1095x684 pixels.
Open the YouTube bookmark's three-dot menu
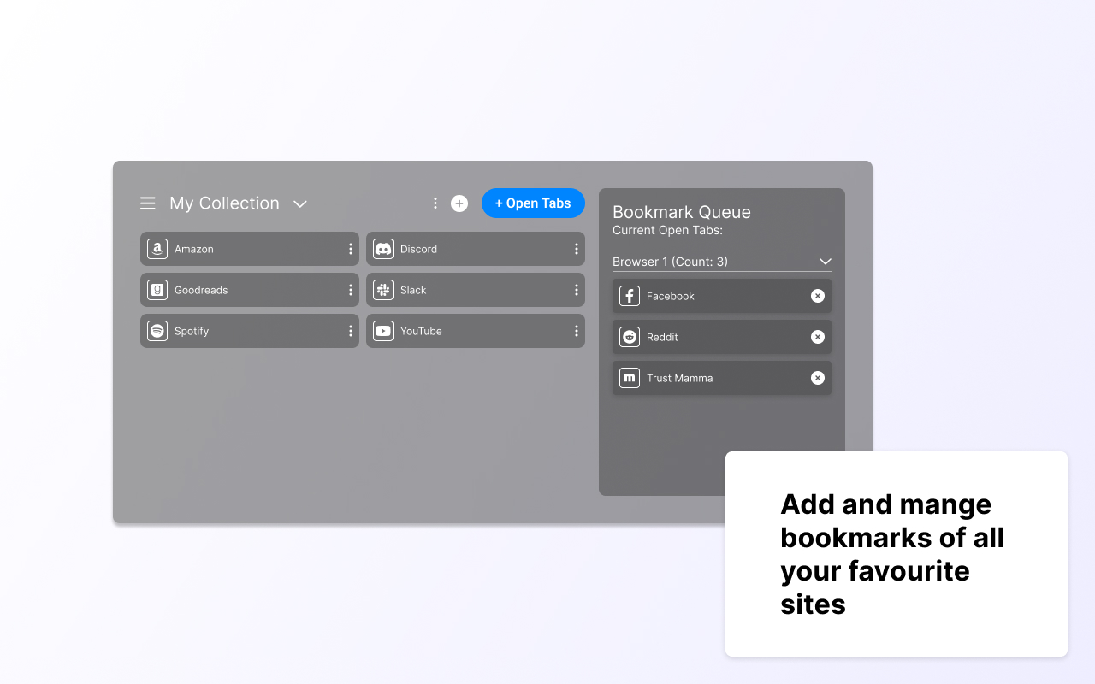click(577, 331)
